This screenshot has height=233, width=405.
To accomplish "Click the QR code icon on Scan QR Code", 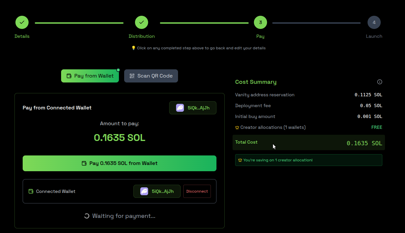I will [x=132, y=76].
